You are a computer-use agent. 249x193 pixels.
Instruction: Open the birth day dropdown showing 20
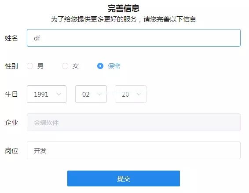tap(131, 94)
